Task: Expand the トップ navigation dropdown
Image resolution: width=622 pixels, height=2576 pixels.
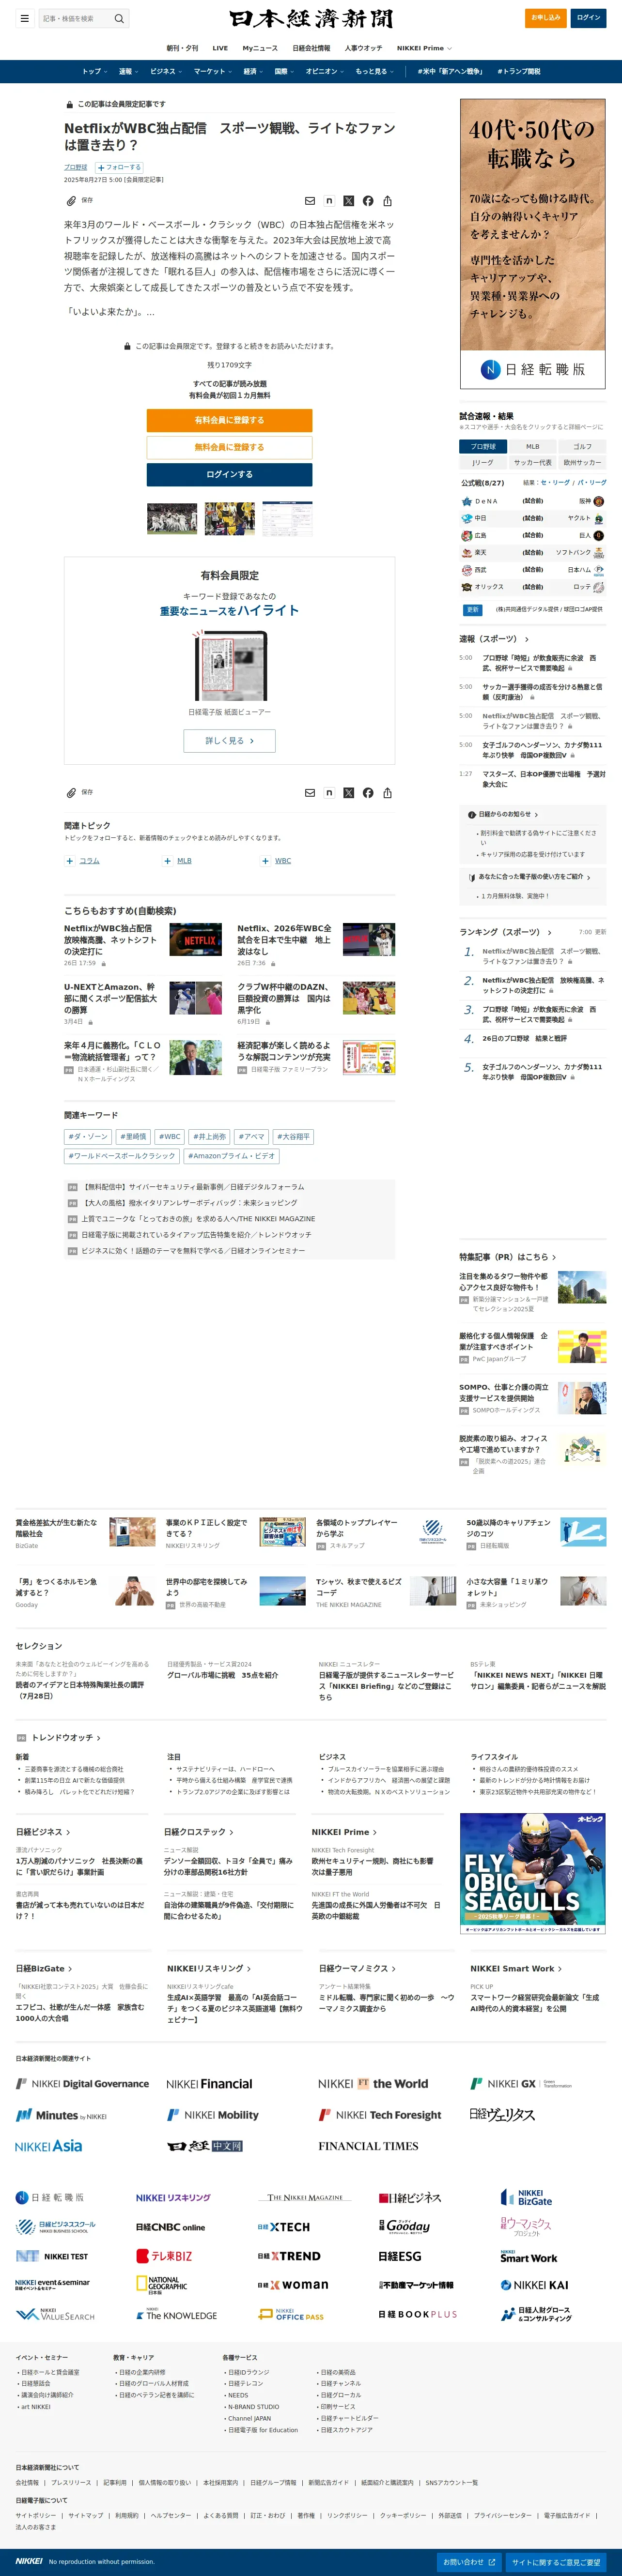Action: 95,71
